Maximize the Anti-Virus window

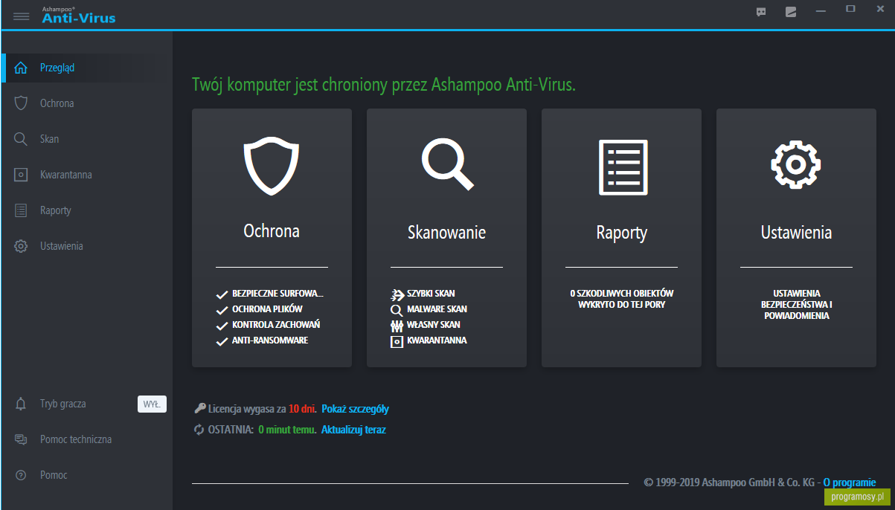850,9
